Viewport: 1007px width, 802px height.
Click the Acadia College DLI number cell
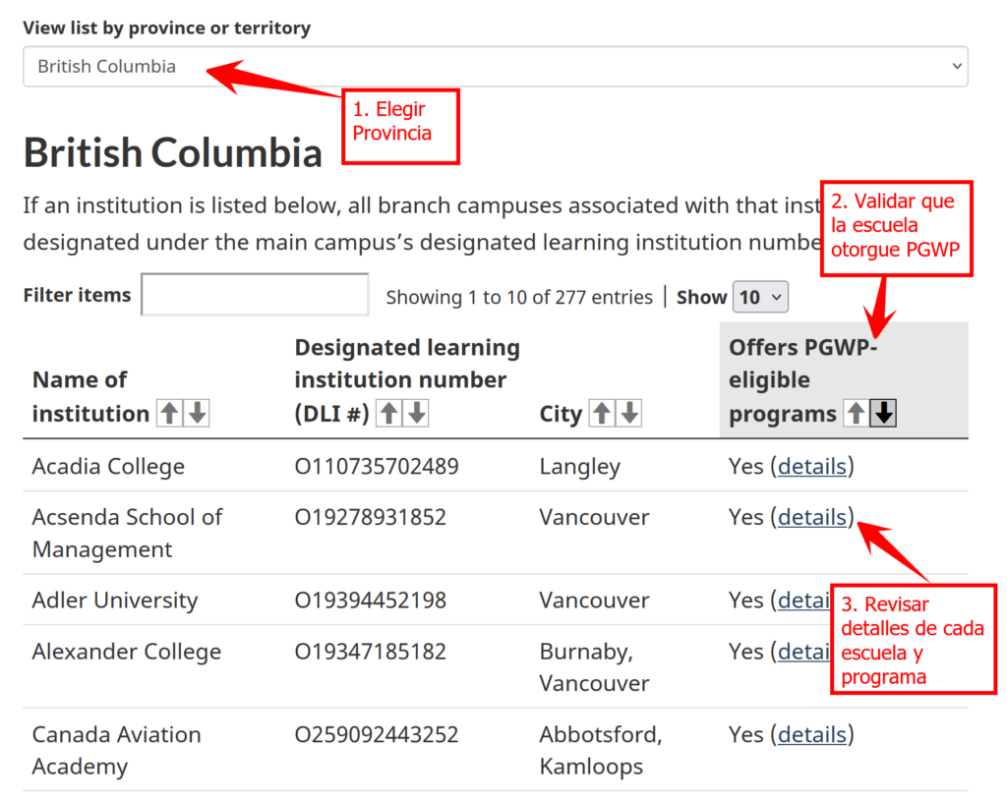click(x=377, y=466)
